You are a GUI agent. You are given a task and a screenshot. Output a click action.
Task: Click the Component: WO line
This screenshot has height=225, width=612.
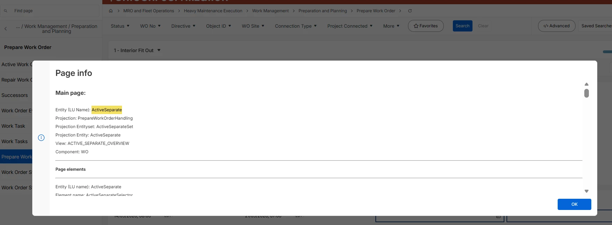(x=72, y=152)
